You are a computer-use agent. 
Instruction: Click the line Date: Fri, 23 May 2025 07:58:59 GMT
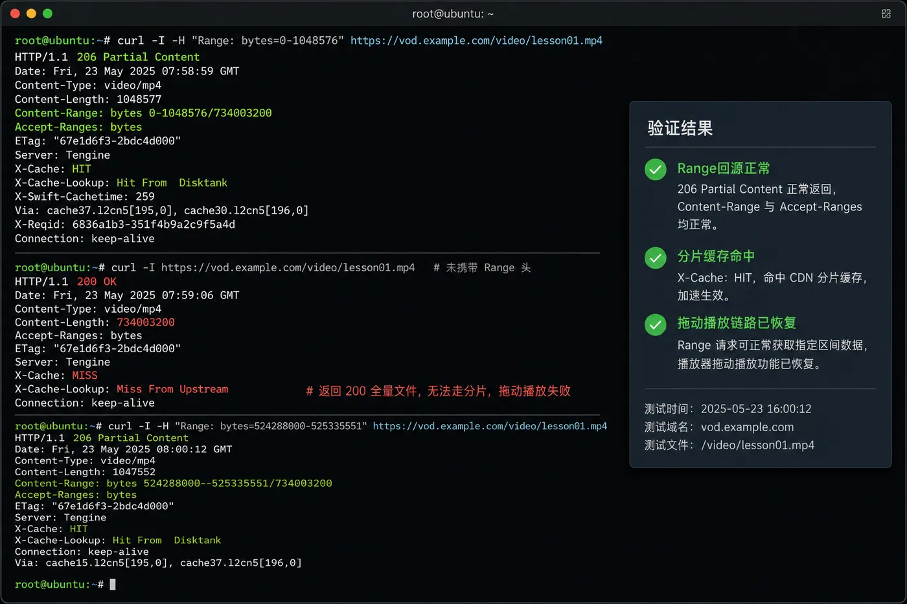click(x=127, y=71)
